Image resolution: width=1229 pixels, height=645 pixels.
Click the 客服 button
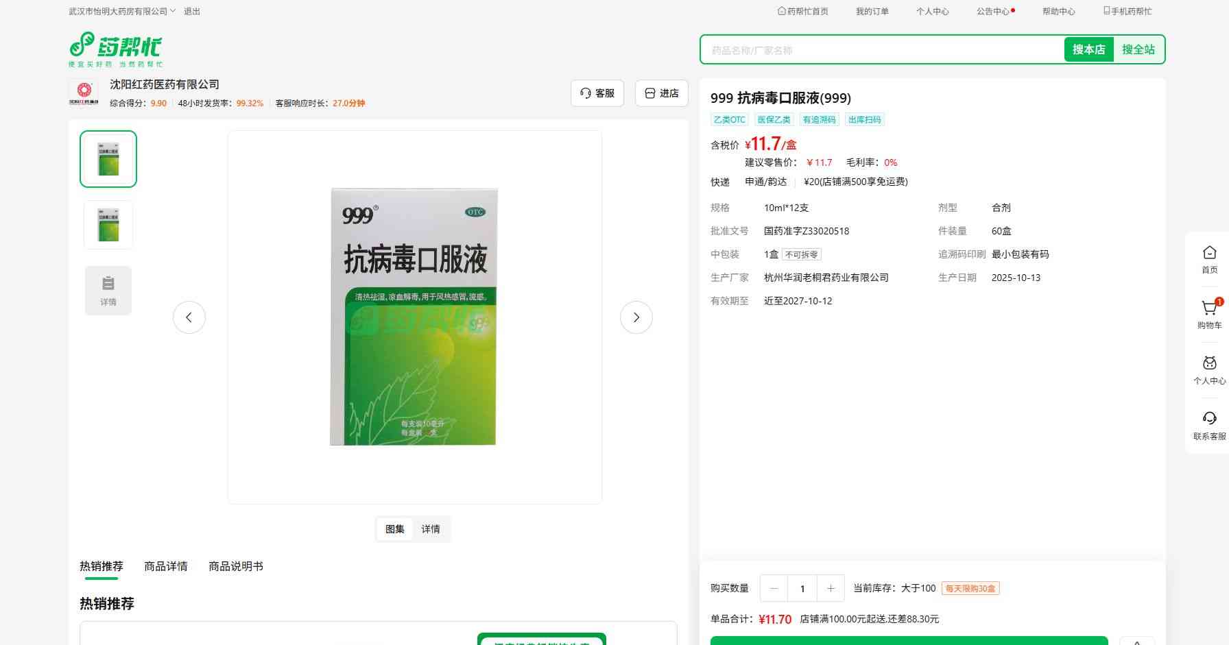point(597,93)
